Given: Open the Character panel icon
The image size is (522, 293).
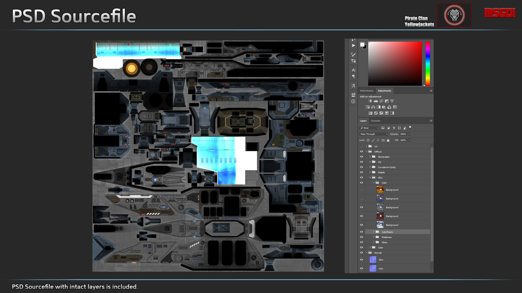Looking at the screenshot, I should [x=353, y=70].
